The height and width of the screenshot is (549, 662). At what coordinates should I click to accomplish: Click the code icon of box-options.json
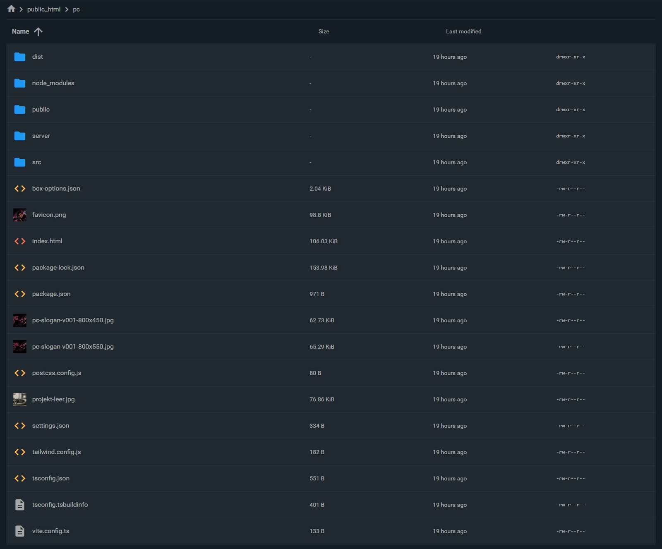tap(20, 189)
